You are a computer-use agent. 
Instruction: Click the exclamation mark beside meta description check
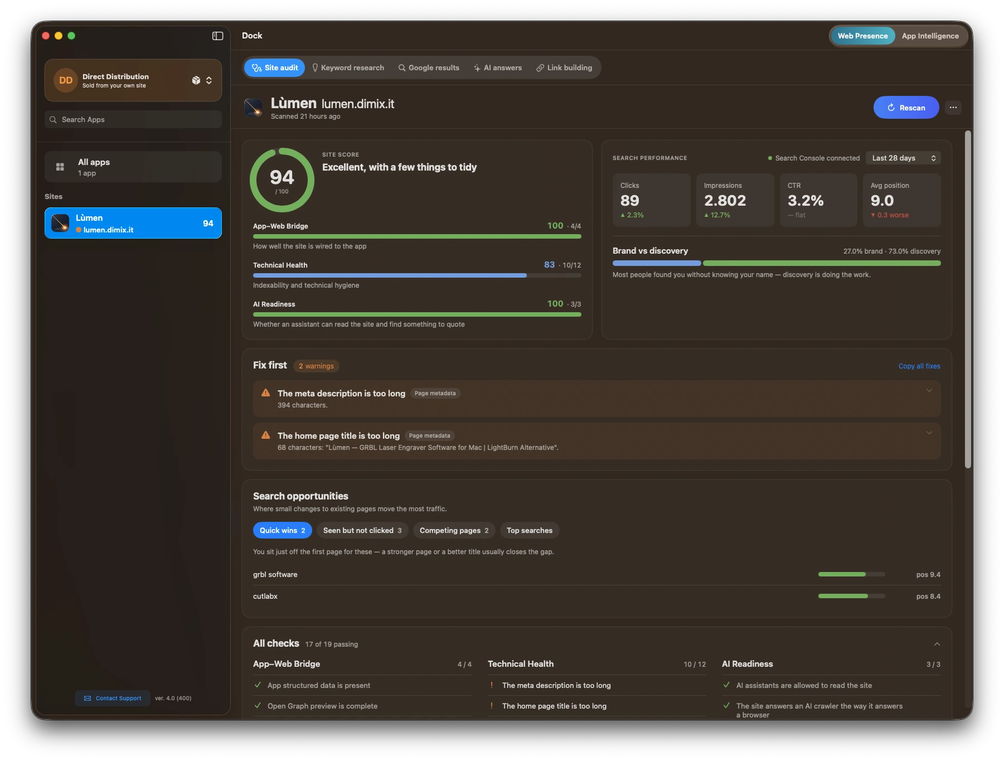(x=492, y=685)
